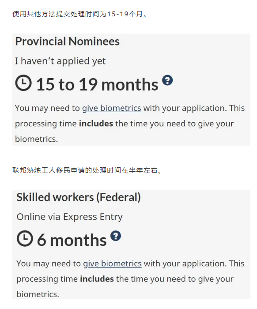The height and width of the screenshot is (309, 257).
Task: Click the Chinese sentence mentioning 15-19个月
Action: coord(79,14)
